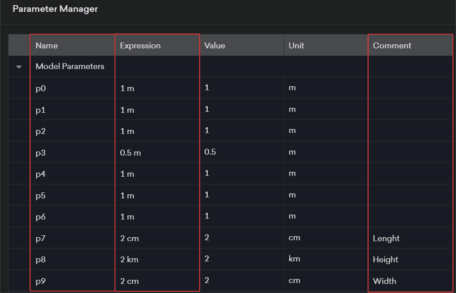This screenshot has height=293, width=456.
Task: Edit the p8 expression 2 km
Action: point(129,260)
